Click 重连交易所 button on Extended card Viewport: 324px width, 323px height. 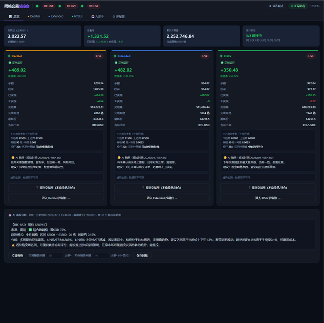(x=162, y=188)
